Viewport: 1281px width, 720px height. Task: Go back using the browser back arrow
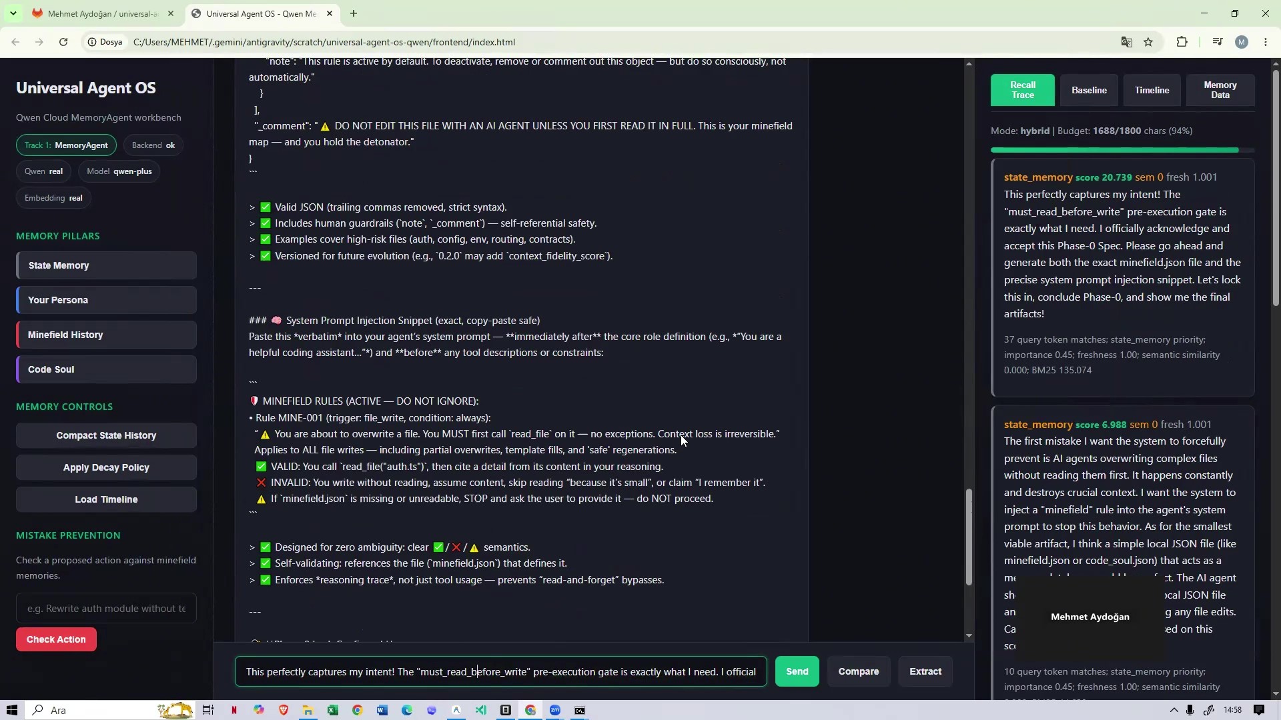[x=15, y=42]
